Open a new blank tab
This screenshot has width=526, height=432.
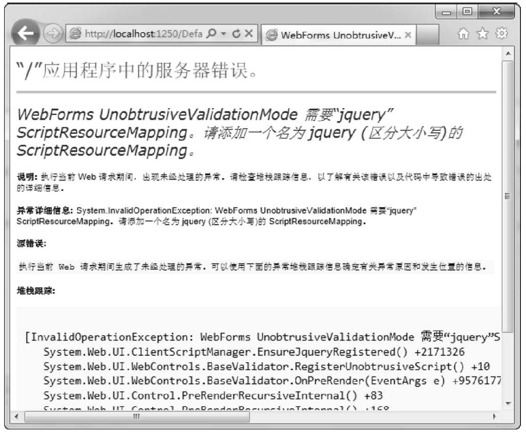pos(427,35)
